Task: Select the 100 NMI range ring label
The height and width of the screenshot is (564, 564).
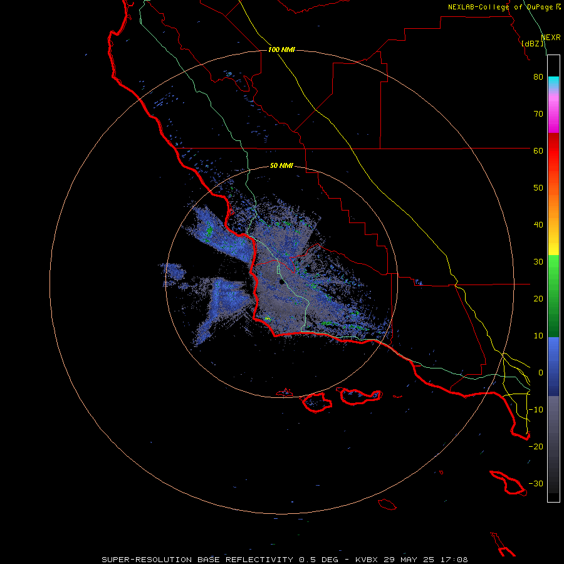Action: (281, 50)
